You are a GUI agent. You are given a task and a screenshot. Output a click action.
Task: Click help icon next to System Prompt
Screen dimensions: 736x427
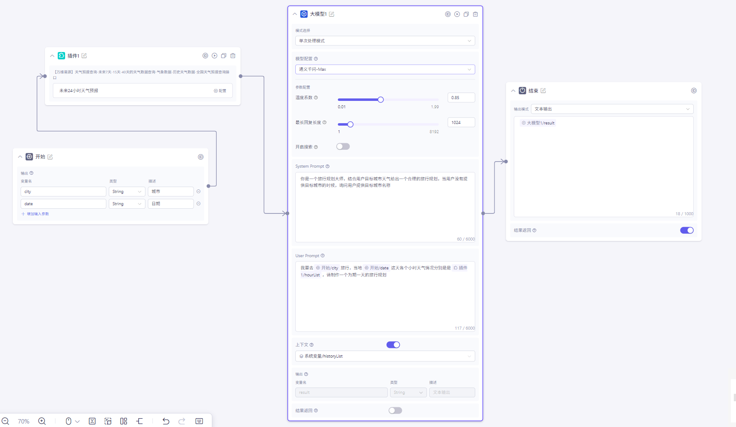pyautogui.click(x=328, y=166)
